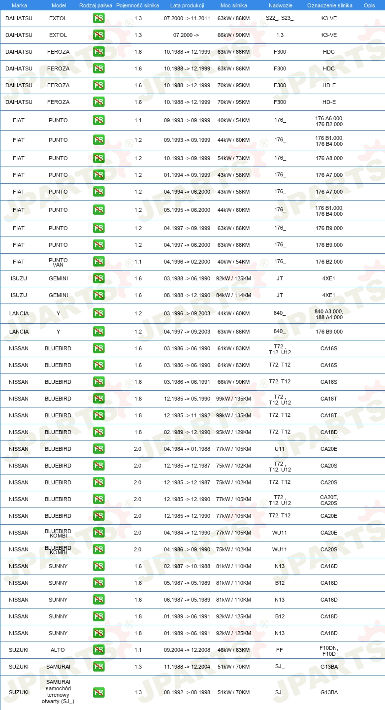Click the fuel icon for Isuzu Gemini 92kW/125KM
Image resolution: width=385 pixels, height=710 pixels.
point(98,278)
